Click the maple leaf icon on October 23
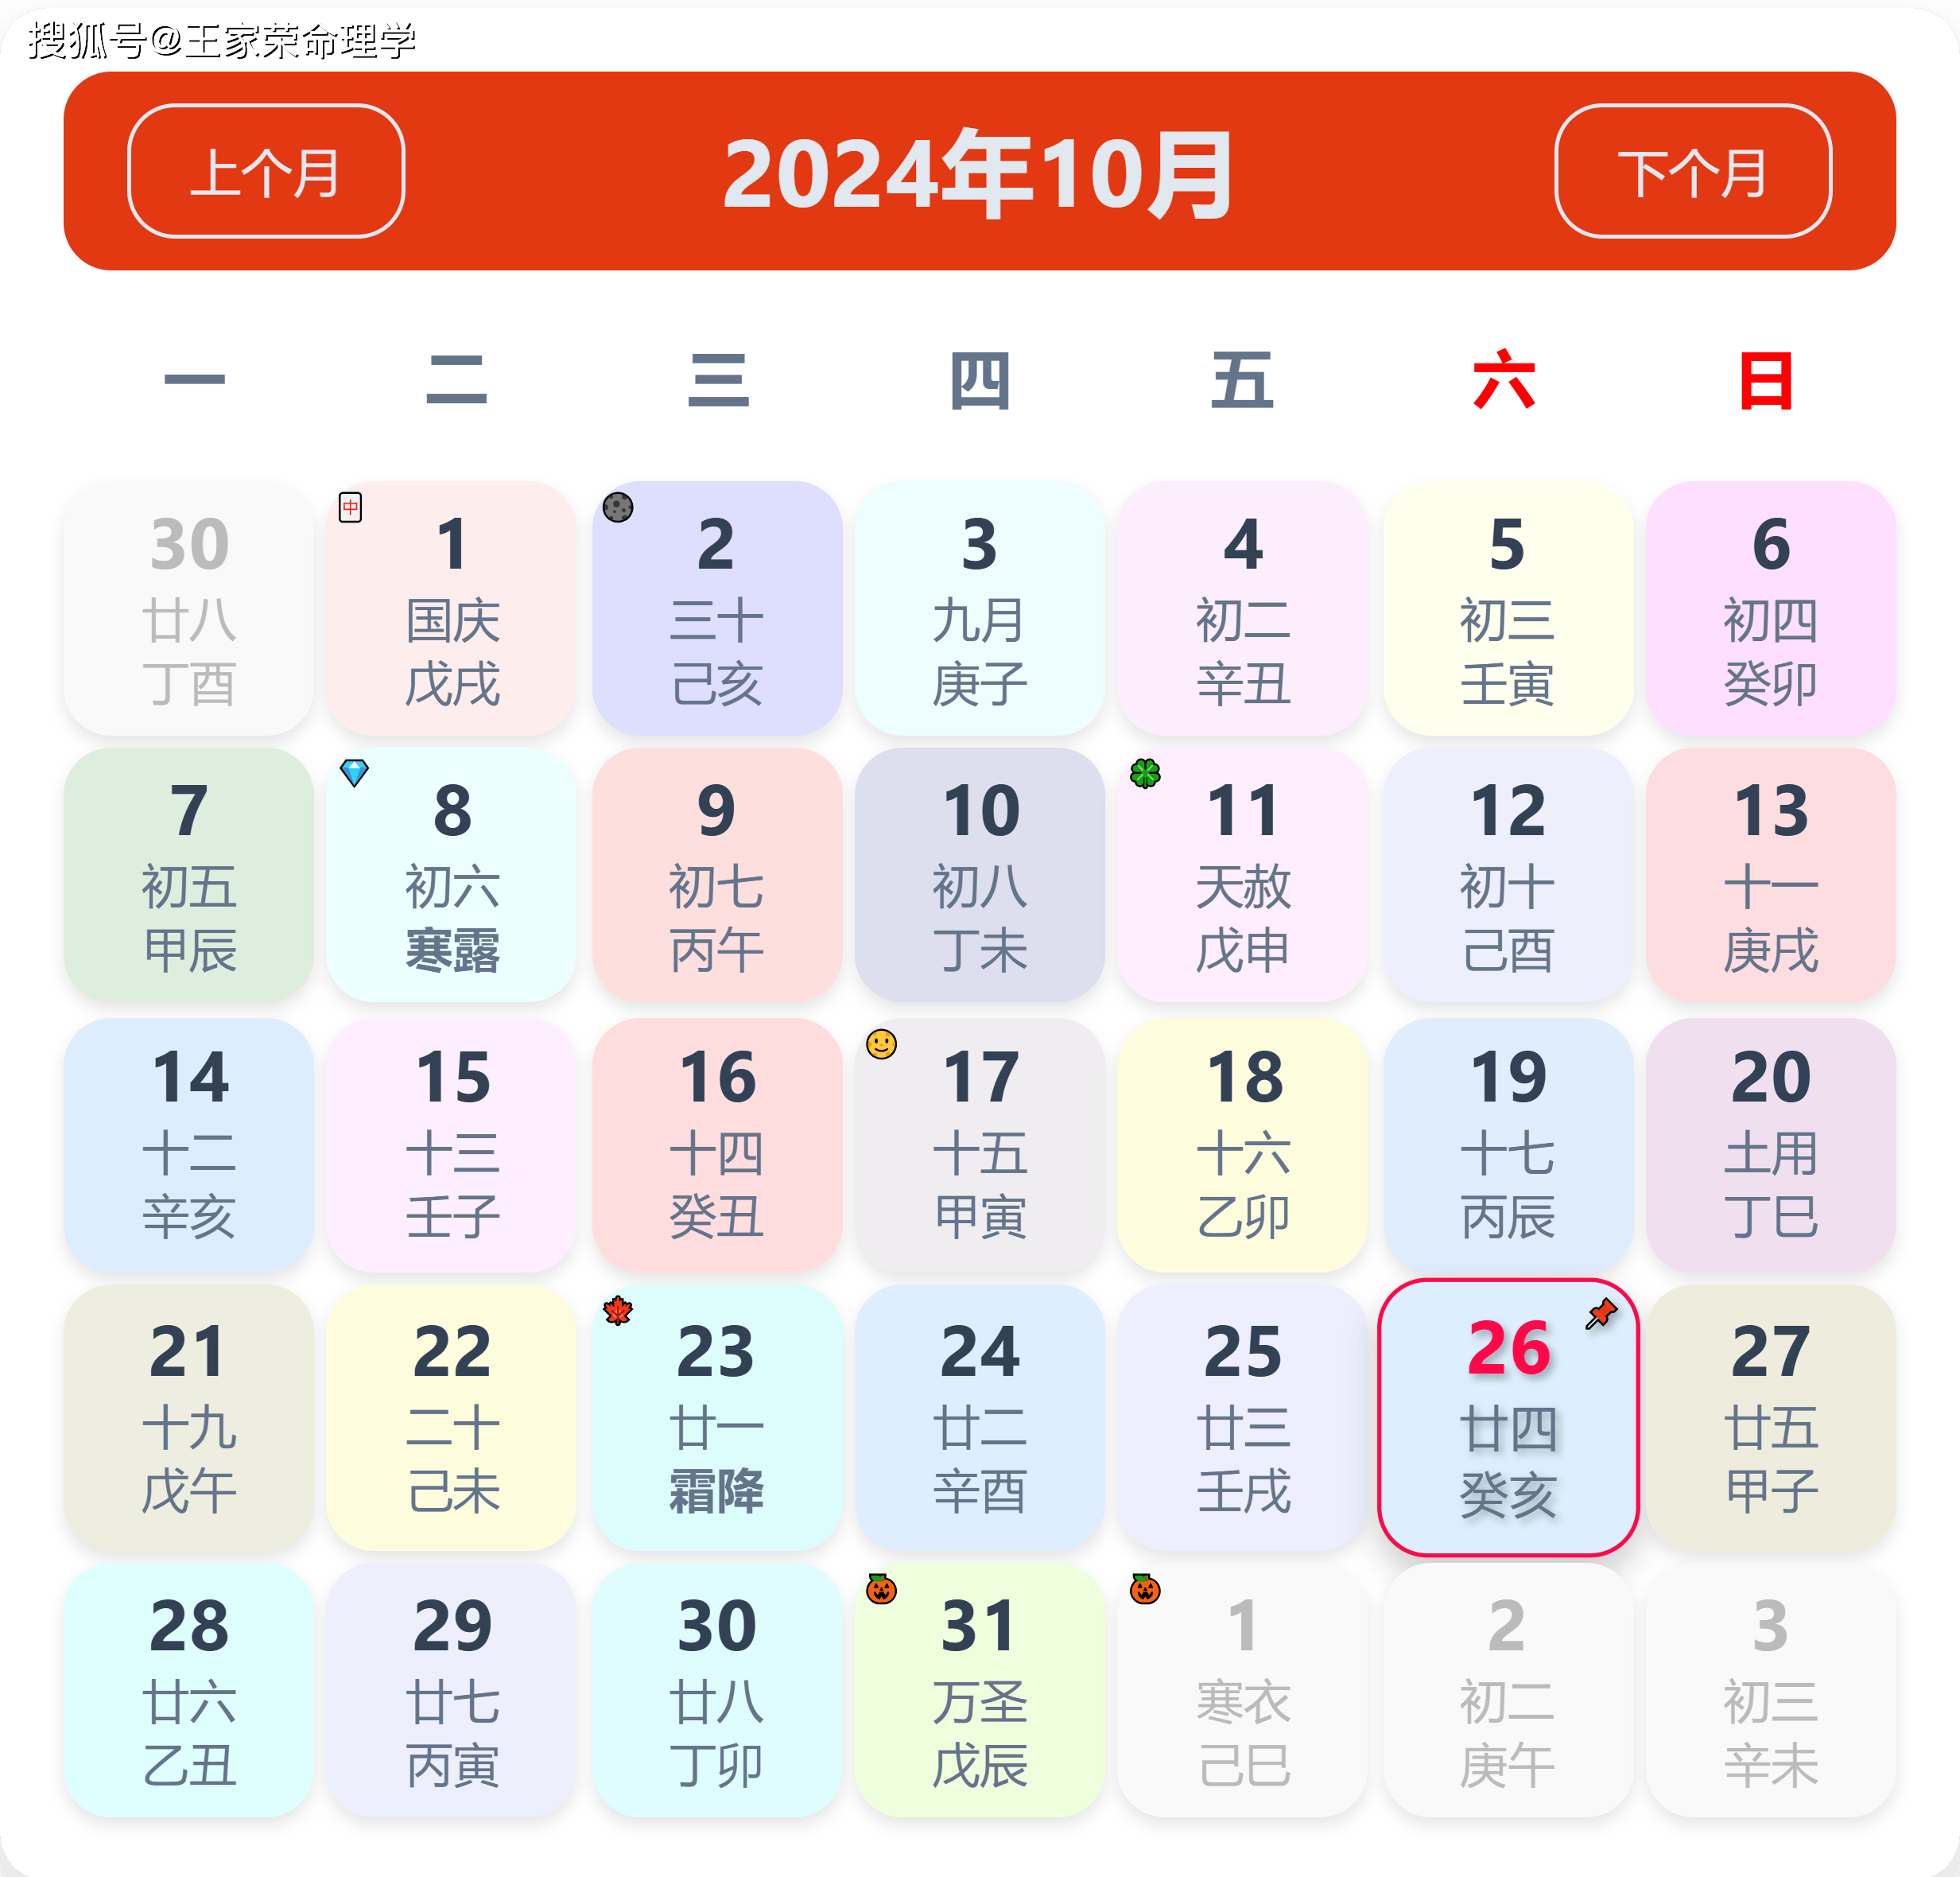Viewport: 1960px width, 1877px height. point(618,1310)
